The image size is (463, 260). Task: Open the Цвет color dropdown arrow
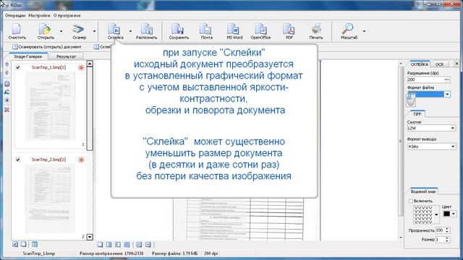click(454, 214)
